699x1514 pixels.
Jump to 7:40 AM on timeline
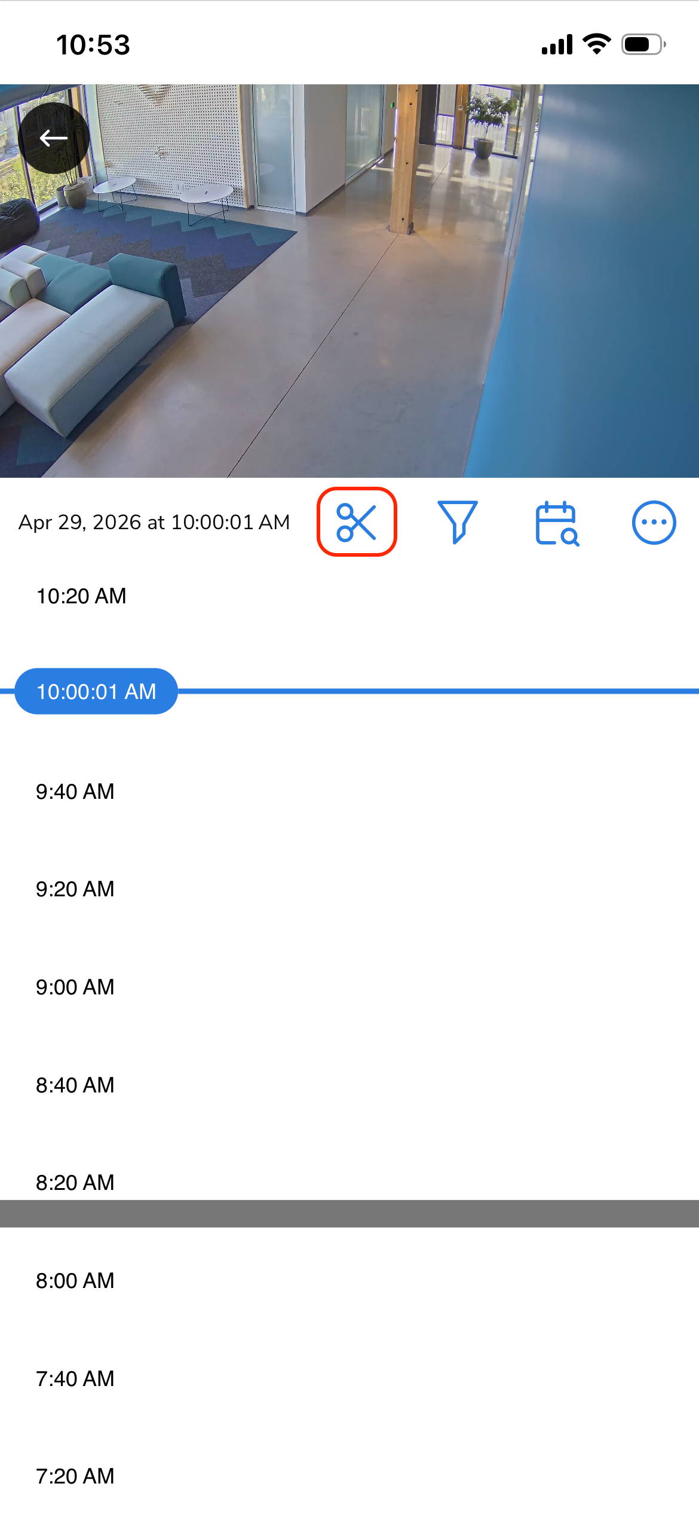click(75, 1379)
